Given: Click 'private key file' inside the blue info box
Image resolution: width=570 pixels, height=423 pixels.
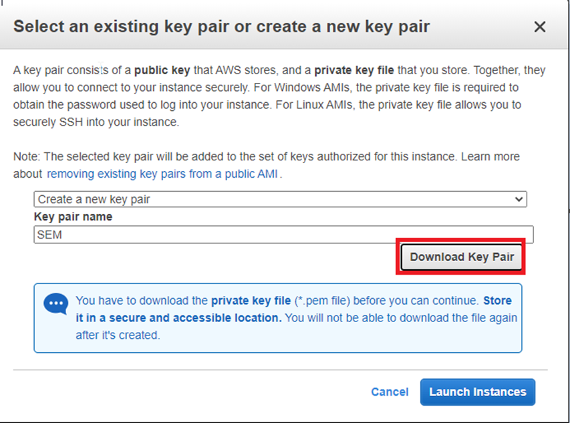Looking at the screenshot, I should point(251,301).
